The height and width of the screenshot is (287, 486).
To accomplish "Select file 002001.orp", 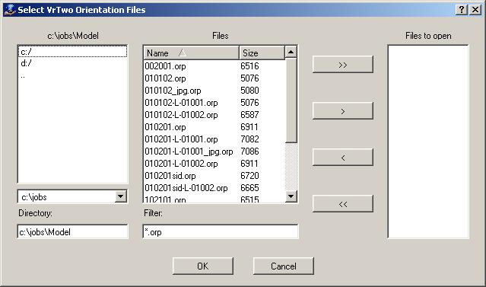I will 165,66.
